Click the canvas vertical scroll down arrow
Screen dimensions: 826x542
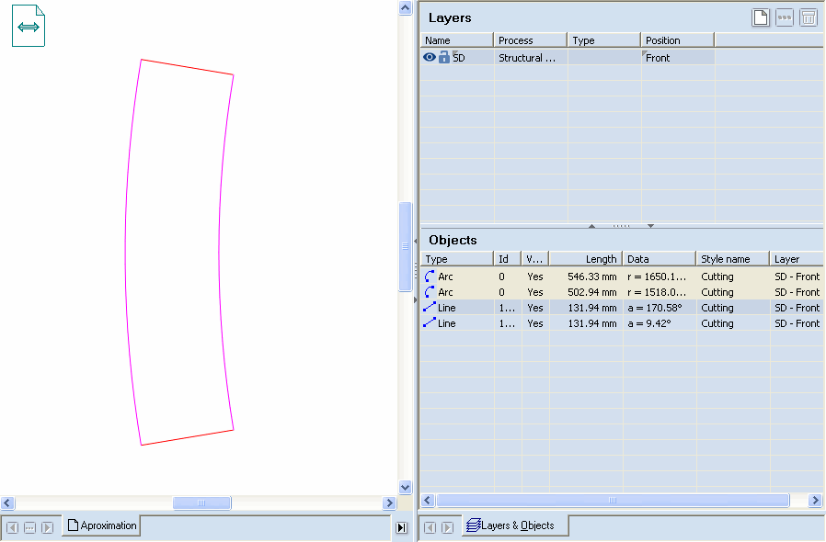pos(405,488)
